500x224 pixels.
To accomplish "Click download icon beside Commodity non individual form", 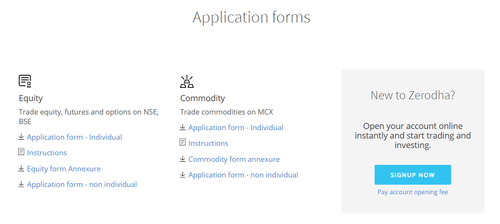I will (183, 174).
